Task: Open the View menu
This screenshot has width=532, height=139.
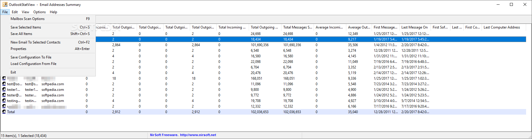Action: 25,12
